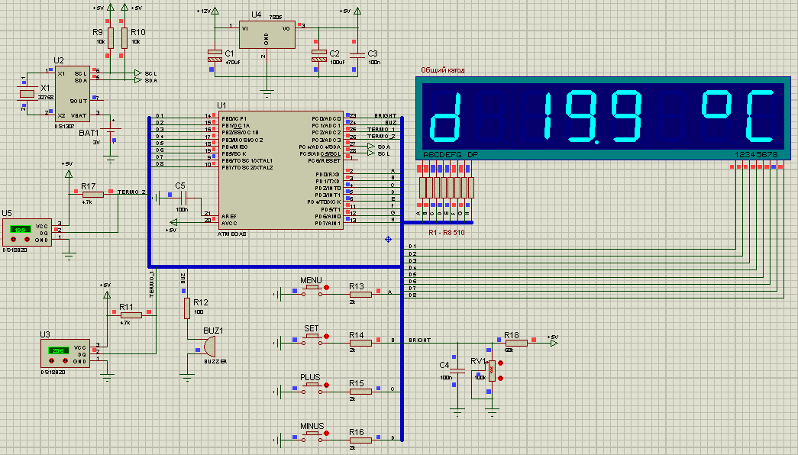Raise U5 DS18B20 temperature with right arrow
Image resolution: width=798 pixels, height=455 pixels.
26,237
